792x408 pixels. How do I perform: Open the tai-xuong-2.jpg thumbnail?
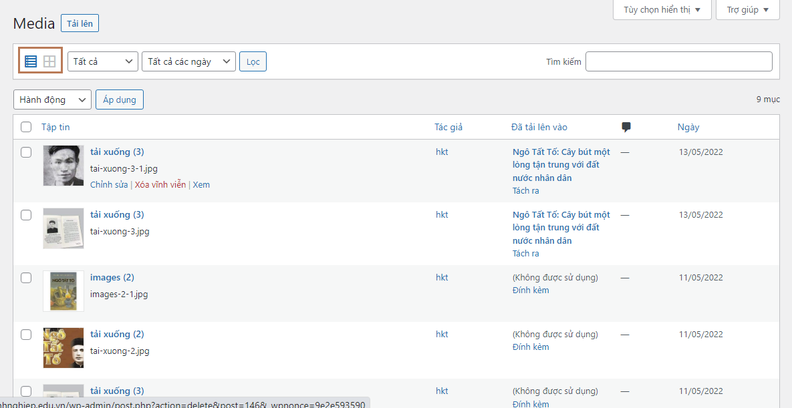[x=63, y=347]
